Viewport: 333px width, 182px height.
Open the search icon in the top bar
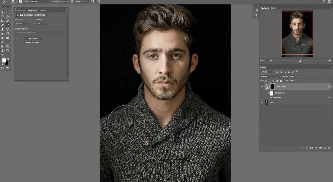click(324, 1)
